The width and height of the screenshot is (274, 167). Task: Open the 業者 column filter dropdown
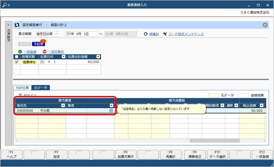(112, 106)
